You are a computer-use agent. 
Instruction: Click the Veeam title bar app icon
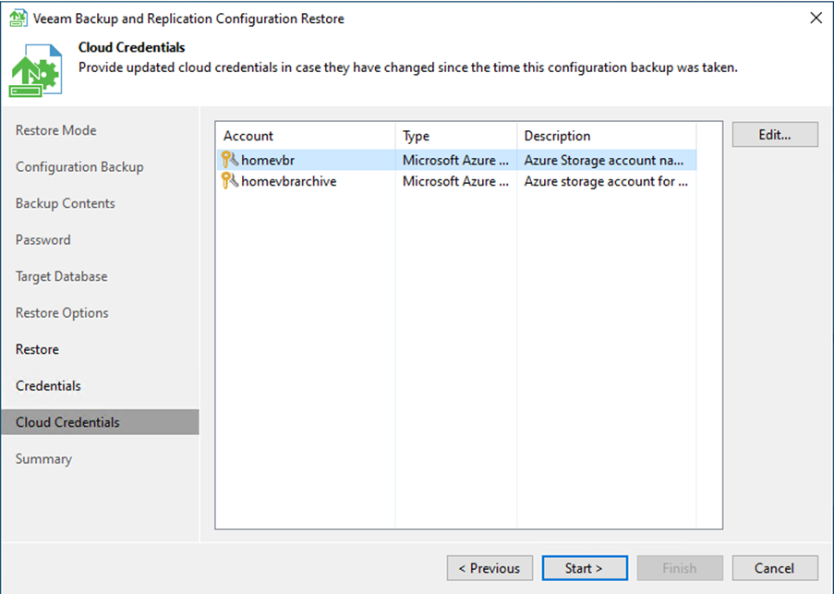click(x=18, y=18)
